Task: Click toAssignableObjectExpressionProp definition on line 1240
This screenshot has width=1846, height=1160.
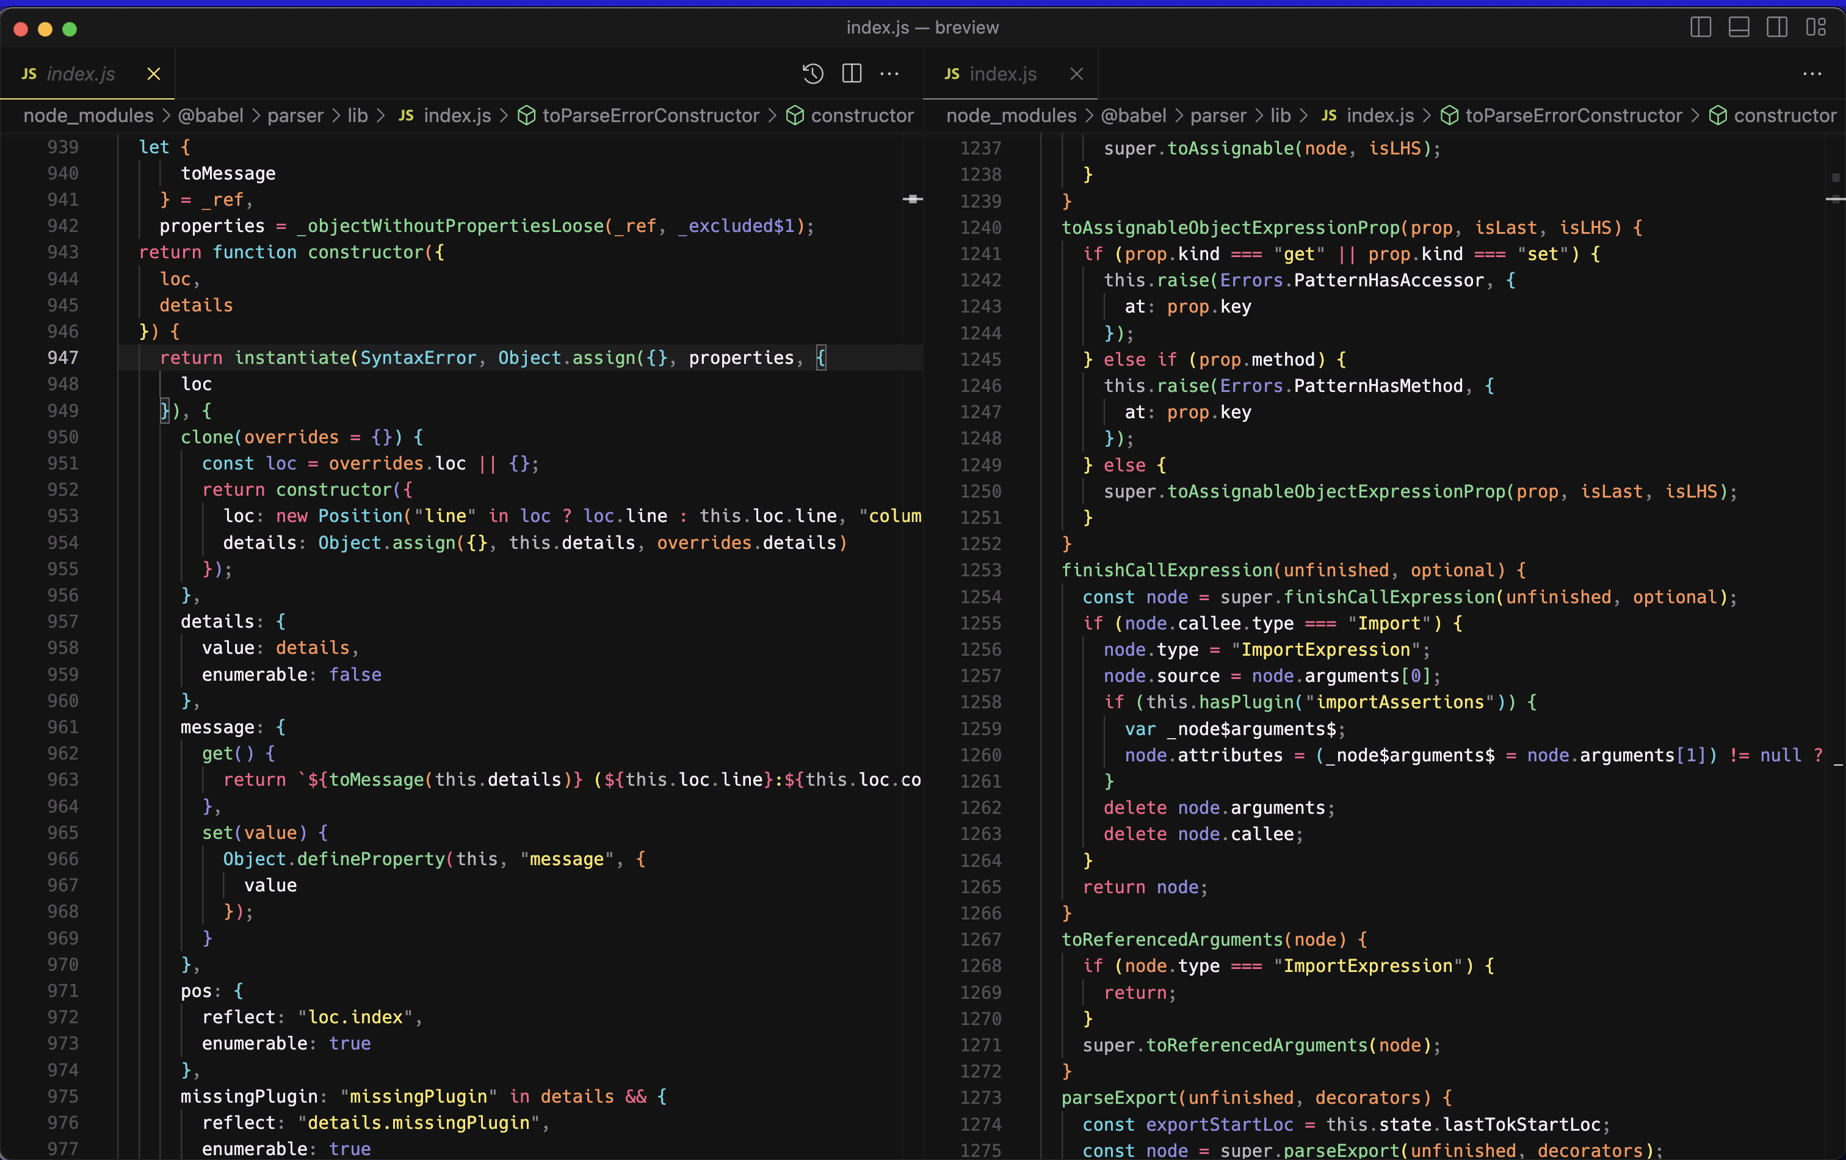Action: point(1231,228)
